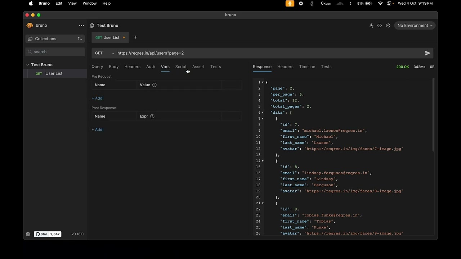Open the request Headers tab
This screenshot has height=259, width=461.
pos(132,67)
